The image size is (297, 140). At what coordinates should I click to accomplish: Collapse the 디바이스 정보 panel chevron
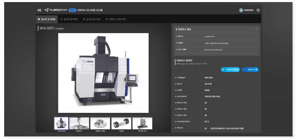[256, 29]
